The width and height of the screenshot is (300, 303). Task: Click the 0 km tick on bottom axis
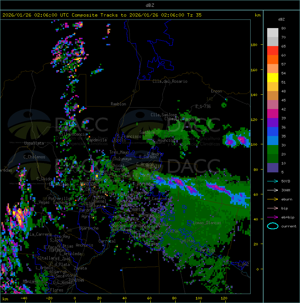[x=75, y=298]
